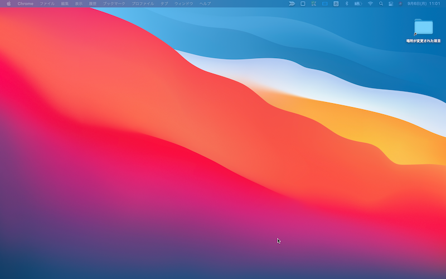Open Control Center from menu bar
This screenshot has height=279, width=446.
coord(391,4)
